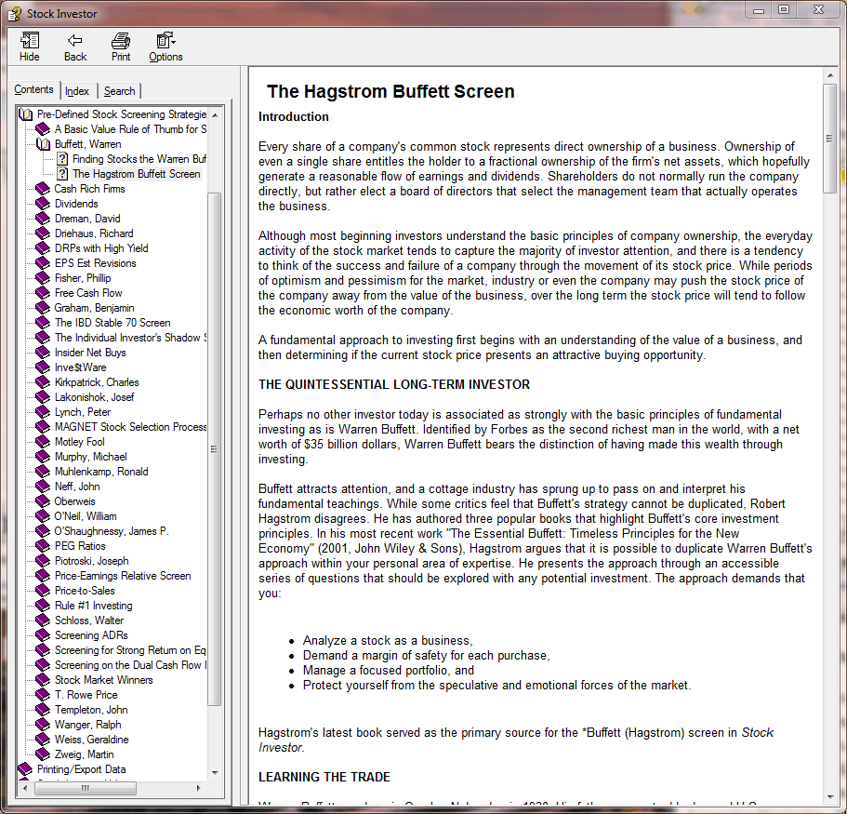Click the Back arrow icon

tap(75, 47)
